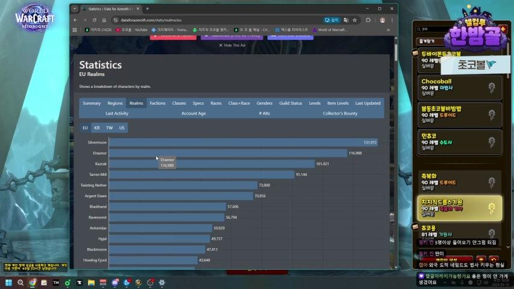Open a new browser tab
This screenshot has height=289, width=514.
pyautogui.click(x=148, y=9)
